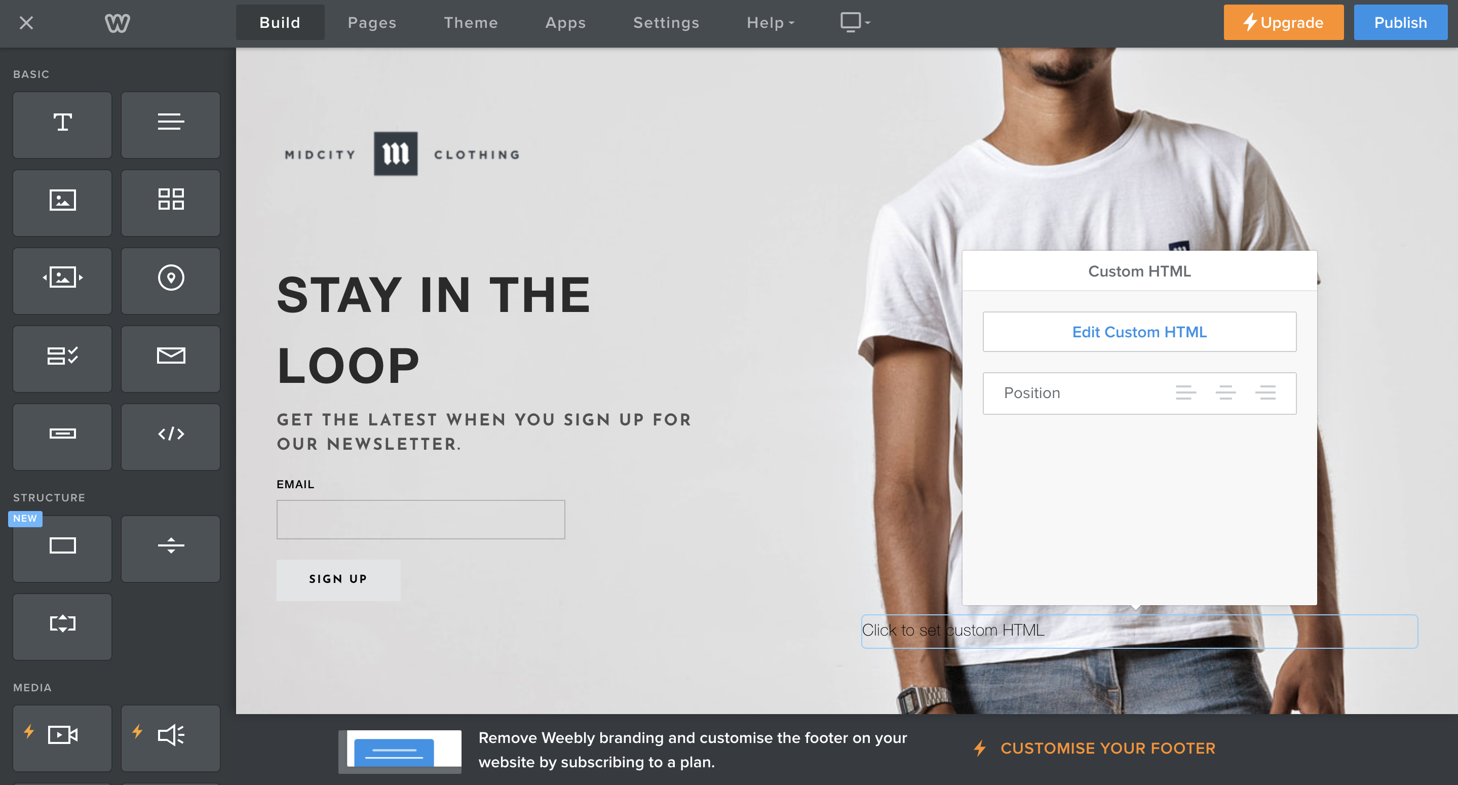The width and height of the screenshot is (1458, 785).
Task: Switch to the Theme tab
Action: pos(470,23)
